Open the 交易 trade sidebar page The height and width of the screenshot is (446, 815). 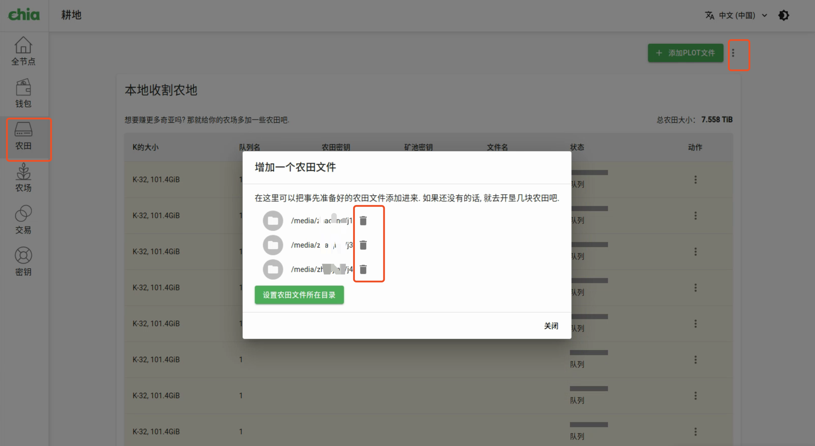pos(23,220)
